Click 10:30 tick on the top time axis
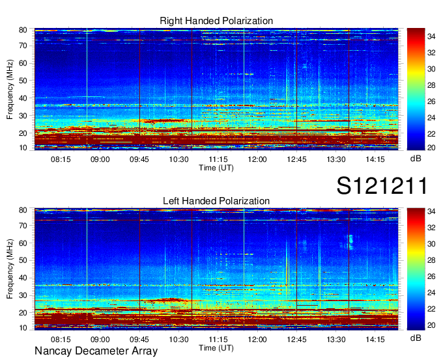The height and width of the screenshot is (359, 443). (x=179, y=159)
